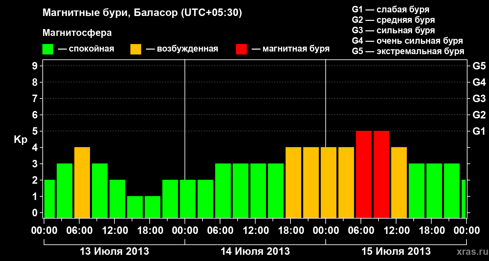Click the green bar above 12:00 on 13 July
489x261 pixels.
117,199
